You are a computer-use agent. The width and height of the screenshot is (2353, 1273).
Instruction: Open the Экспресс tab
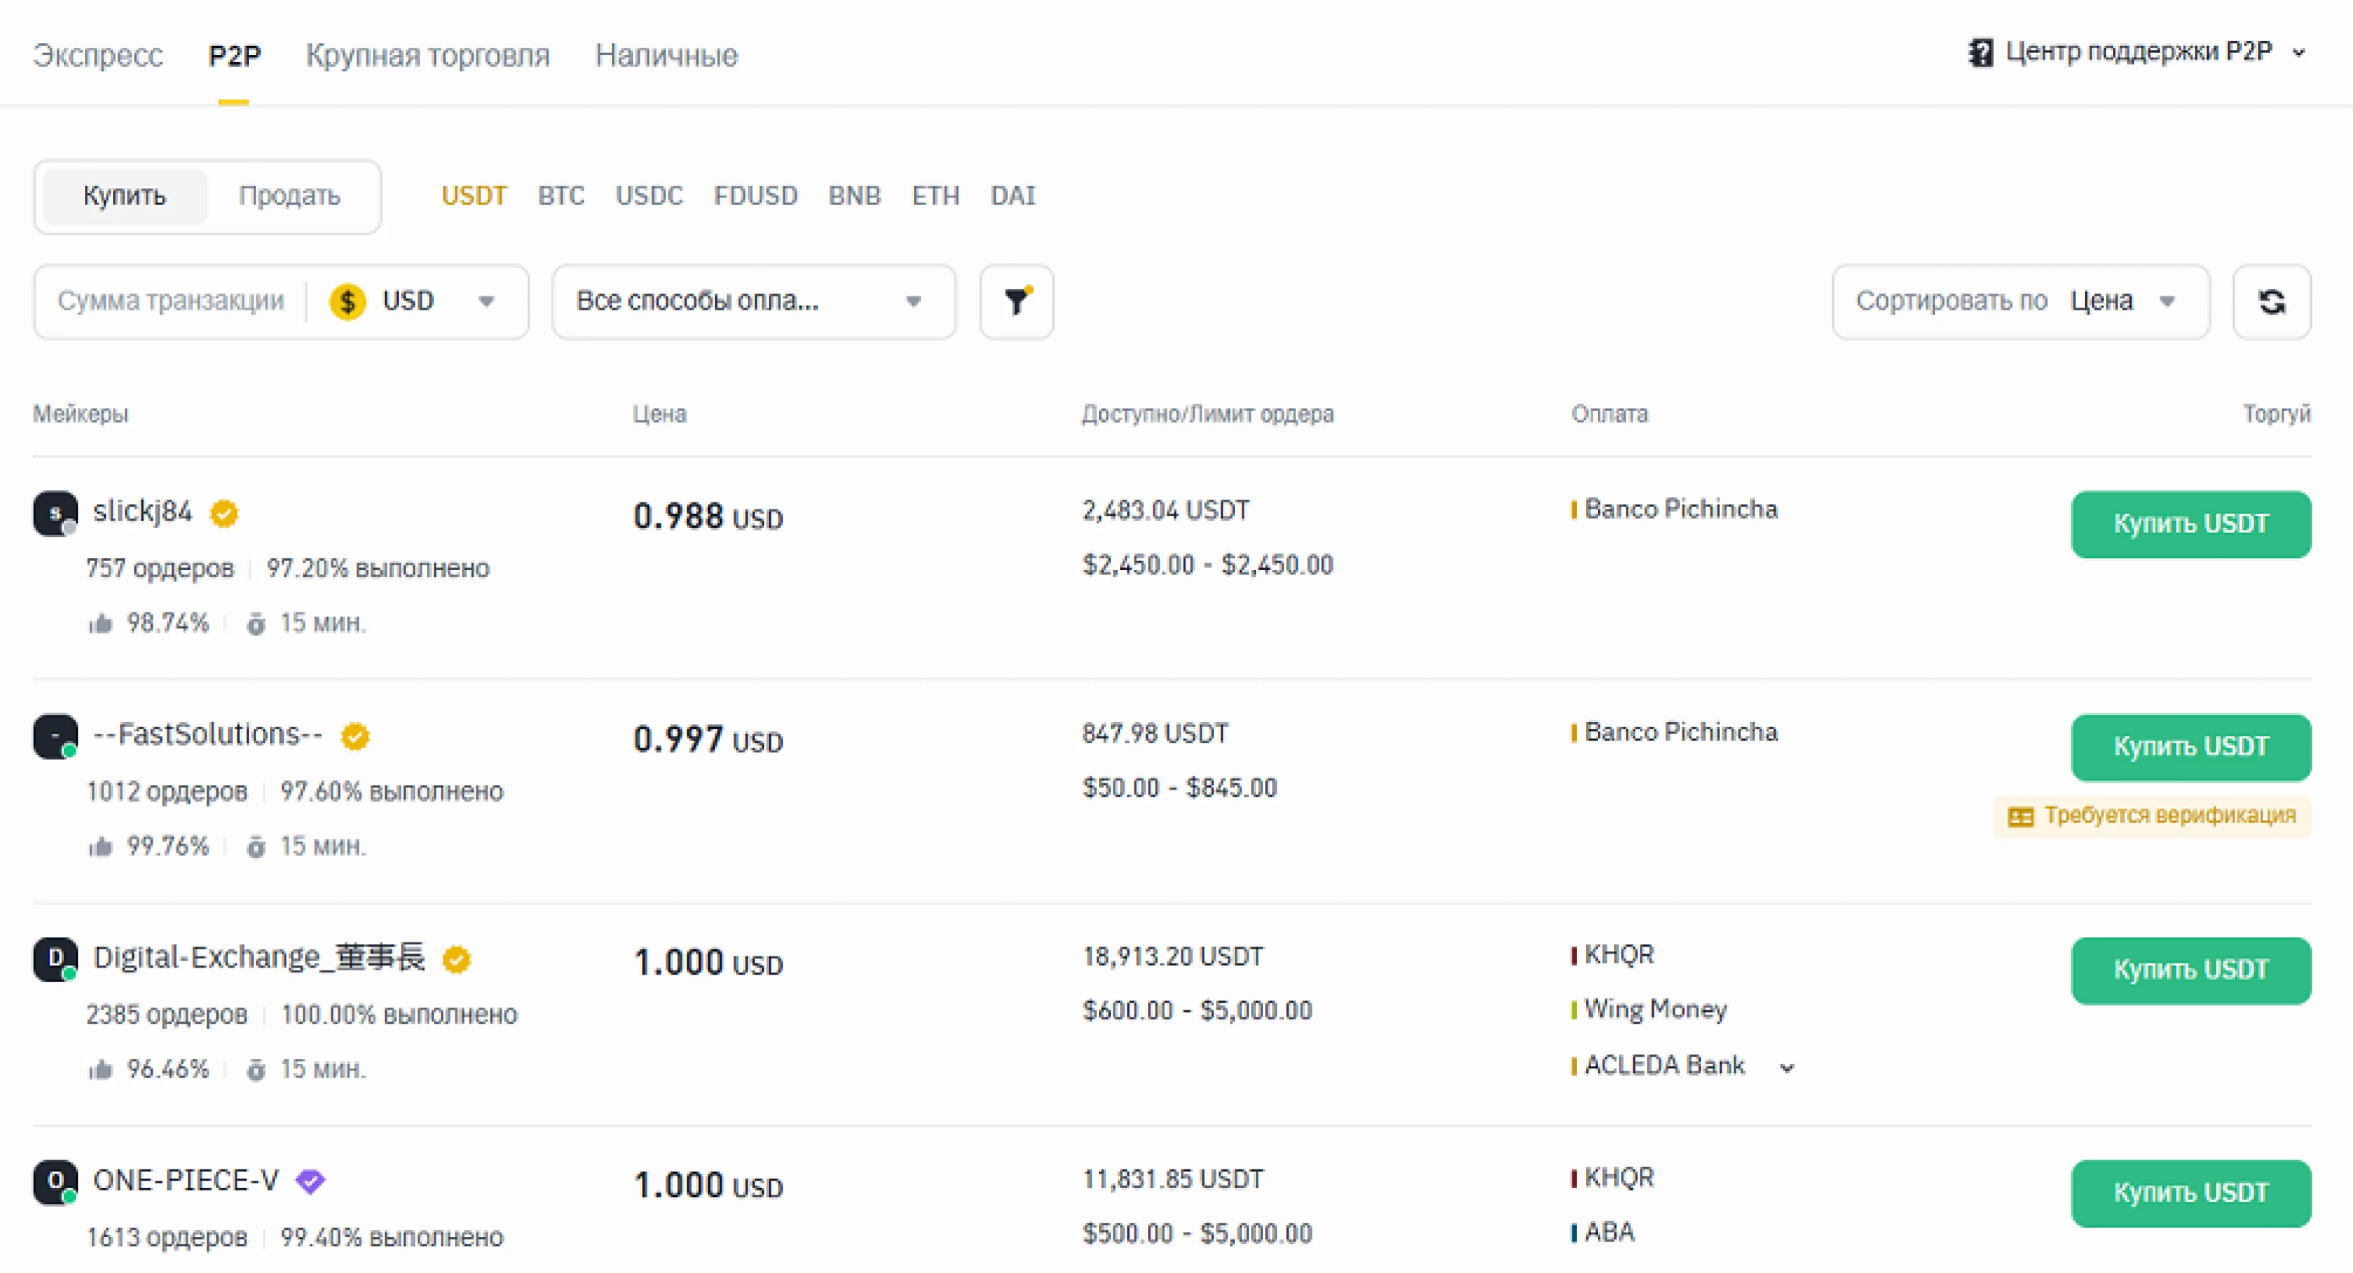click(97, 55)
